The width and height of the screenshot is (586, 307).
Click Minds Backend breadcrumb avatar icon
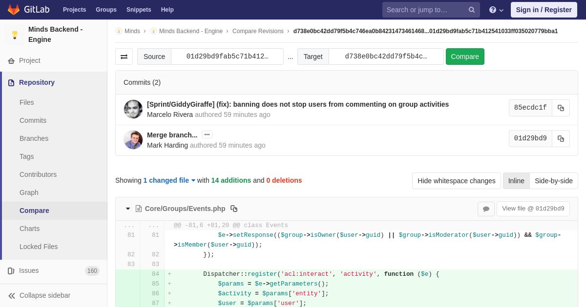click(x=153, y=31)
